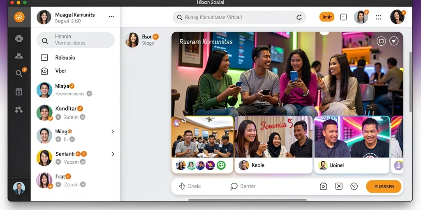421x210 pixels.
Task: Open the avatar left of grid dots
Action: 361,17
